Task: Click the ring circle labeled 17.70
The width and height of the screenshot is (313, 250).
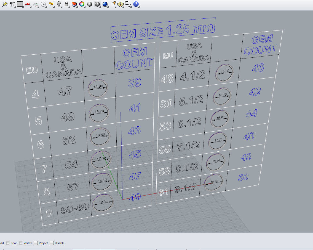Action: coord(218,141)
